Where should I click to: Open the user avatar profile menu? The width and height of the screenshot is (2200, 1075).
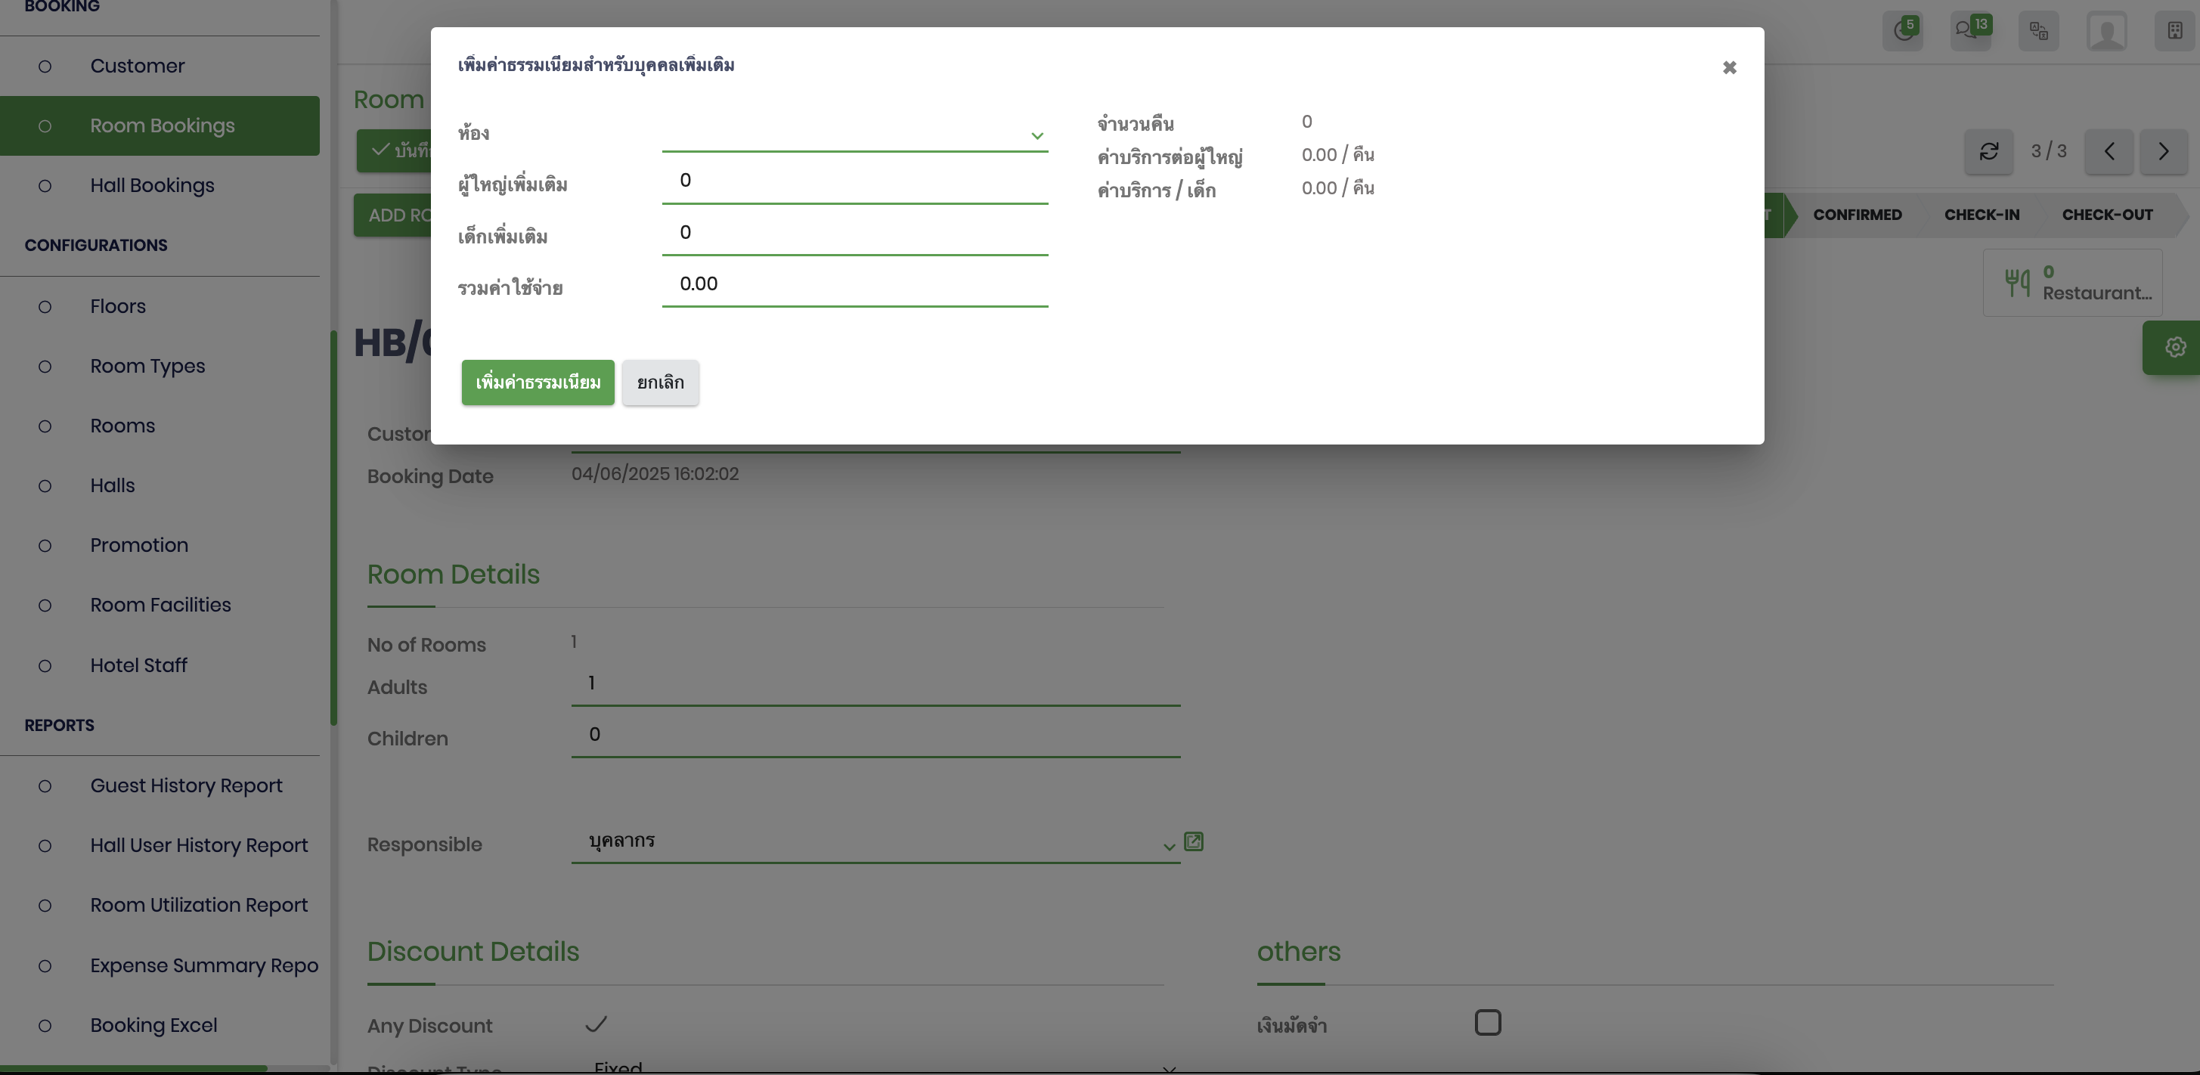(x=2106, y=32)
